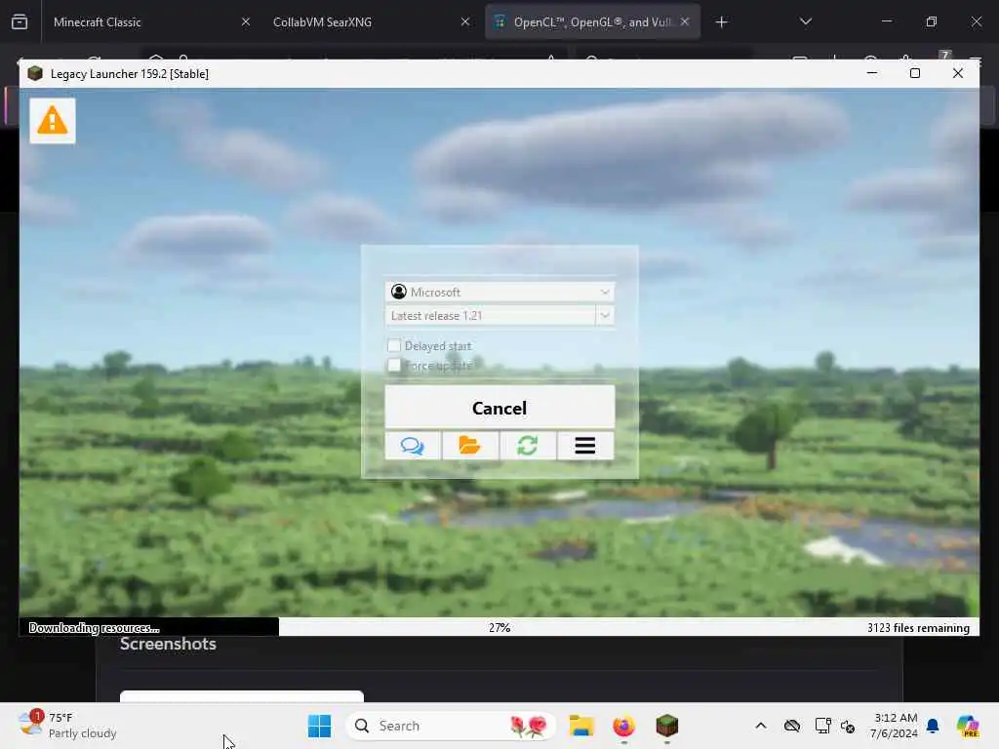The image size is (999, 749).
Task: Click the 3123 files remaining text
Action: pos(918,627)
